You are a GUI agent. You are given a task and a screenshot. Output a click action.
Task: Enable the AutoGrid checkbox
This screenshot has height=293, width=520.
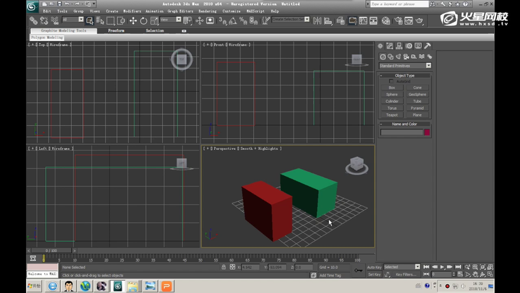[391, 81]
